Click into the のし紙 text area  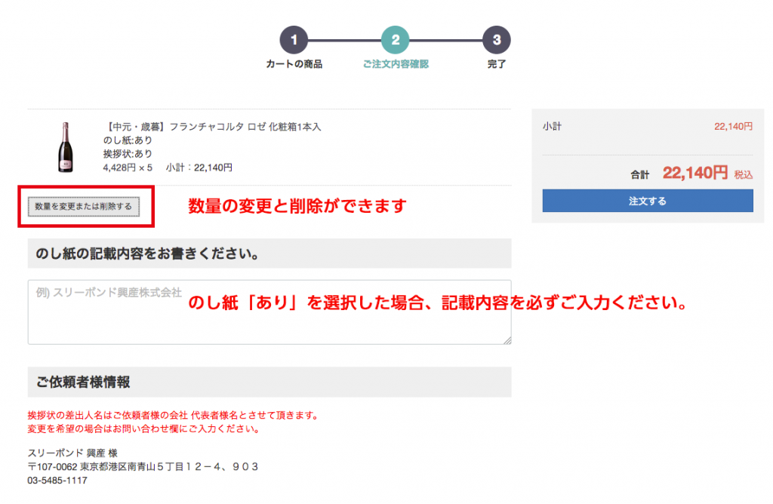[269, 312]
